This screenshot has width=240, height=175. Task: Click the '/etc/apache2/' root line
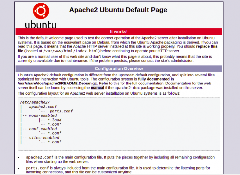coord(35,102)
